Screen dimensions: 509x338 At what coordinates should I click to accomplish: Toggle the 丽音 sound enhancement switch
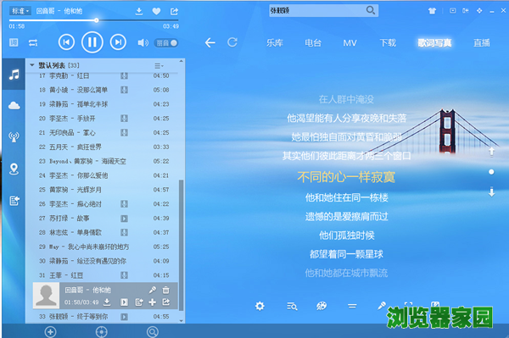tap(166, 42)
